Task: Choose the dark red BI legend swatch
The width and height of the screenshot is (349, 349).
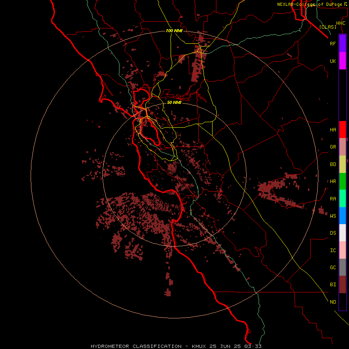Action: pyautogui.click(x=342, y=285)
